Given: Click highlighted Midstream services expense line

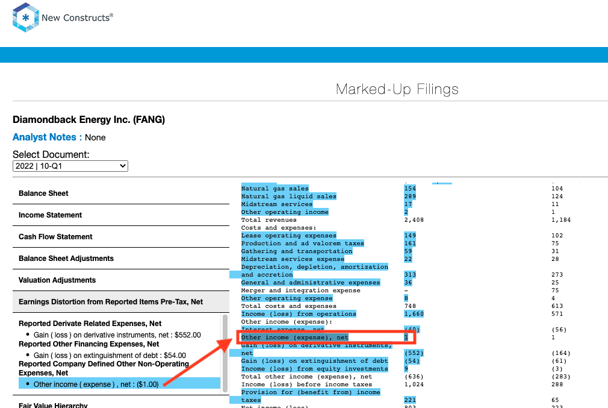Looking at the screenshot, I should click(293, 259).
